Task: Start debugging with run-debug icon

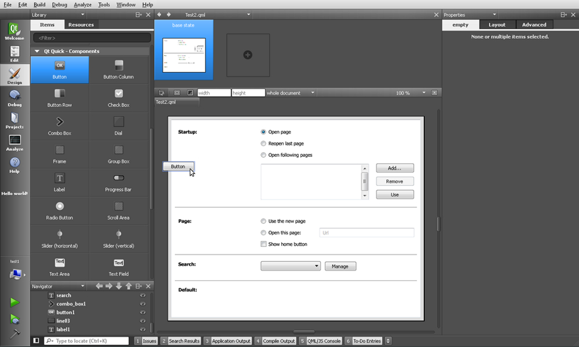Action: 14,319
